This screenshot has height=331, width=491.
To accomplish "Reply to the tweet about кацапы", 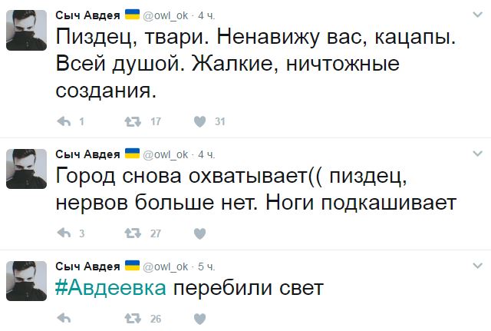I will tap(64, 121).
